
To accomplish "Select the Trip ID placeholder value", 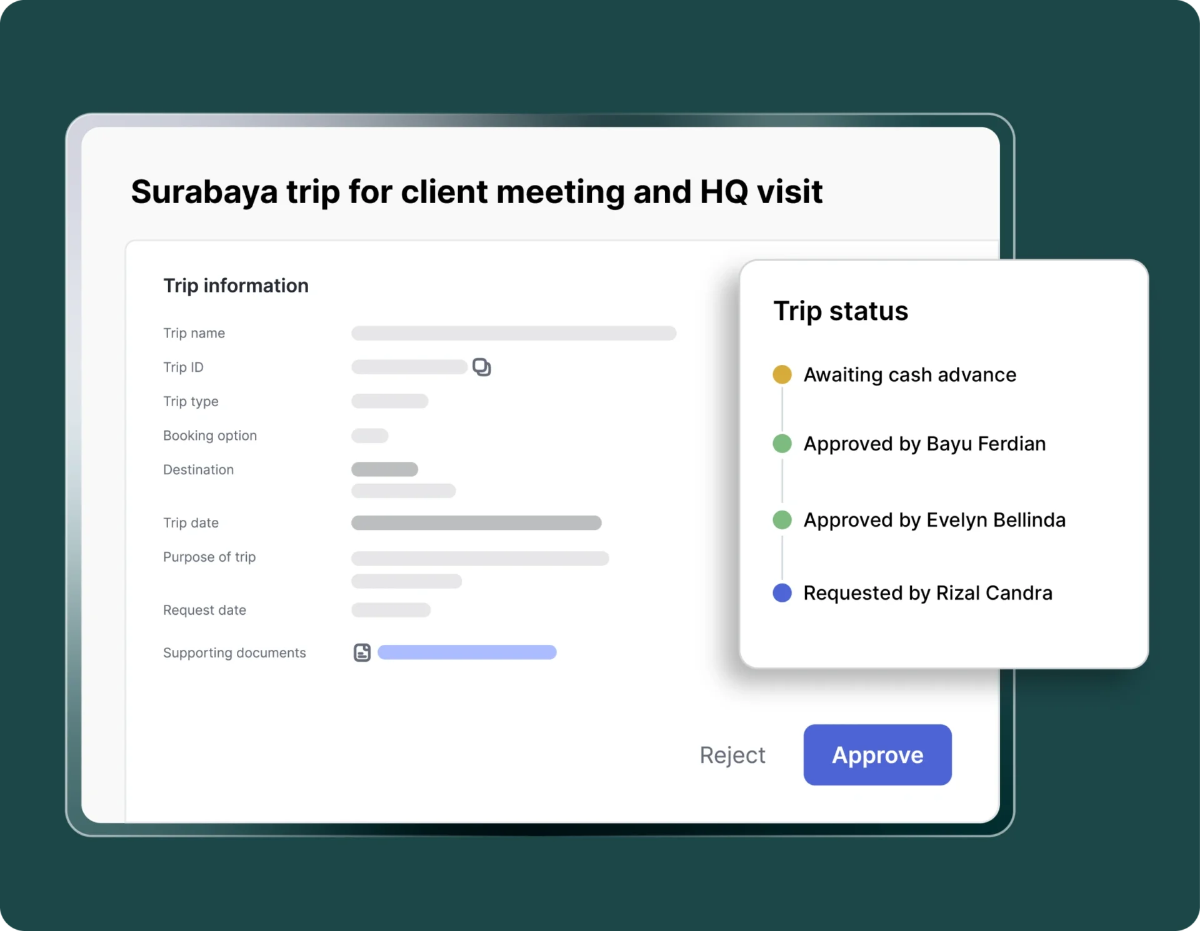I will click(x=409, y=367).
